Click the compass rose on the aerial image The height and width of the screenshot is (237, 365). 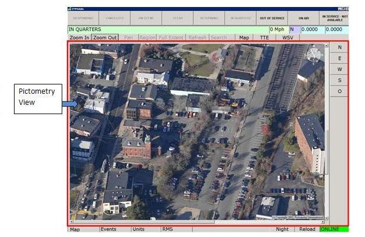coord(314,55)
